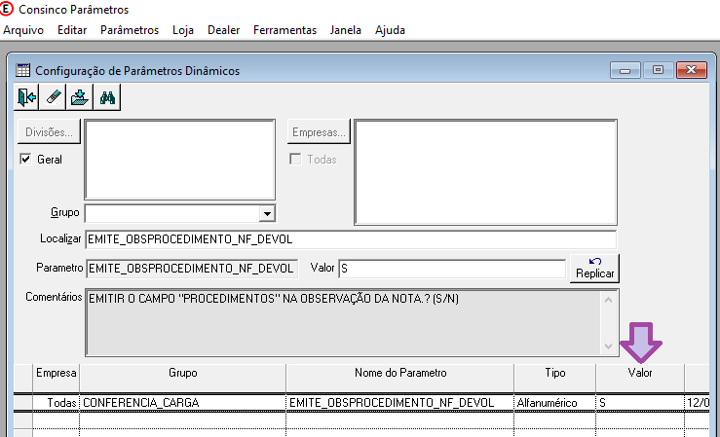Select the CONFERENCIA_CARGA cell
Image resolution: width=720 pixels, height=437 pixels.
(x=183, y=403)
